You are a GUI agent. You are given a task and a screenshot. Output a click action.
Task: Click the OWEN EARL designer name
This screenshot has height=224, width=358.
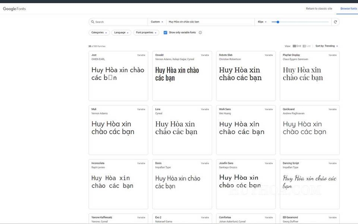pyautogui.click(x=98, y=59)
